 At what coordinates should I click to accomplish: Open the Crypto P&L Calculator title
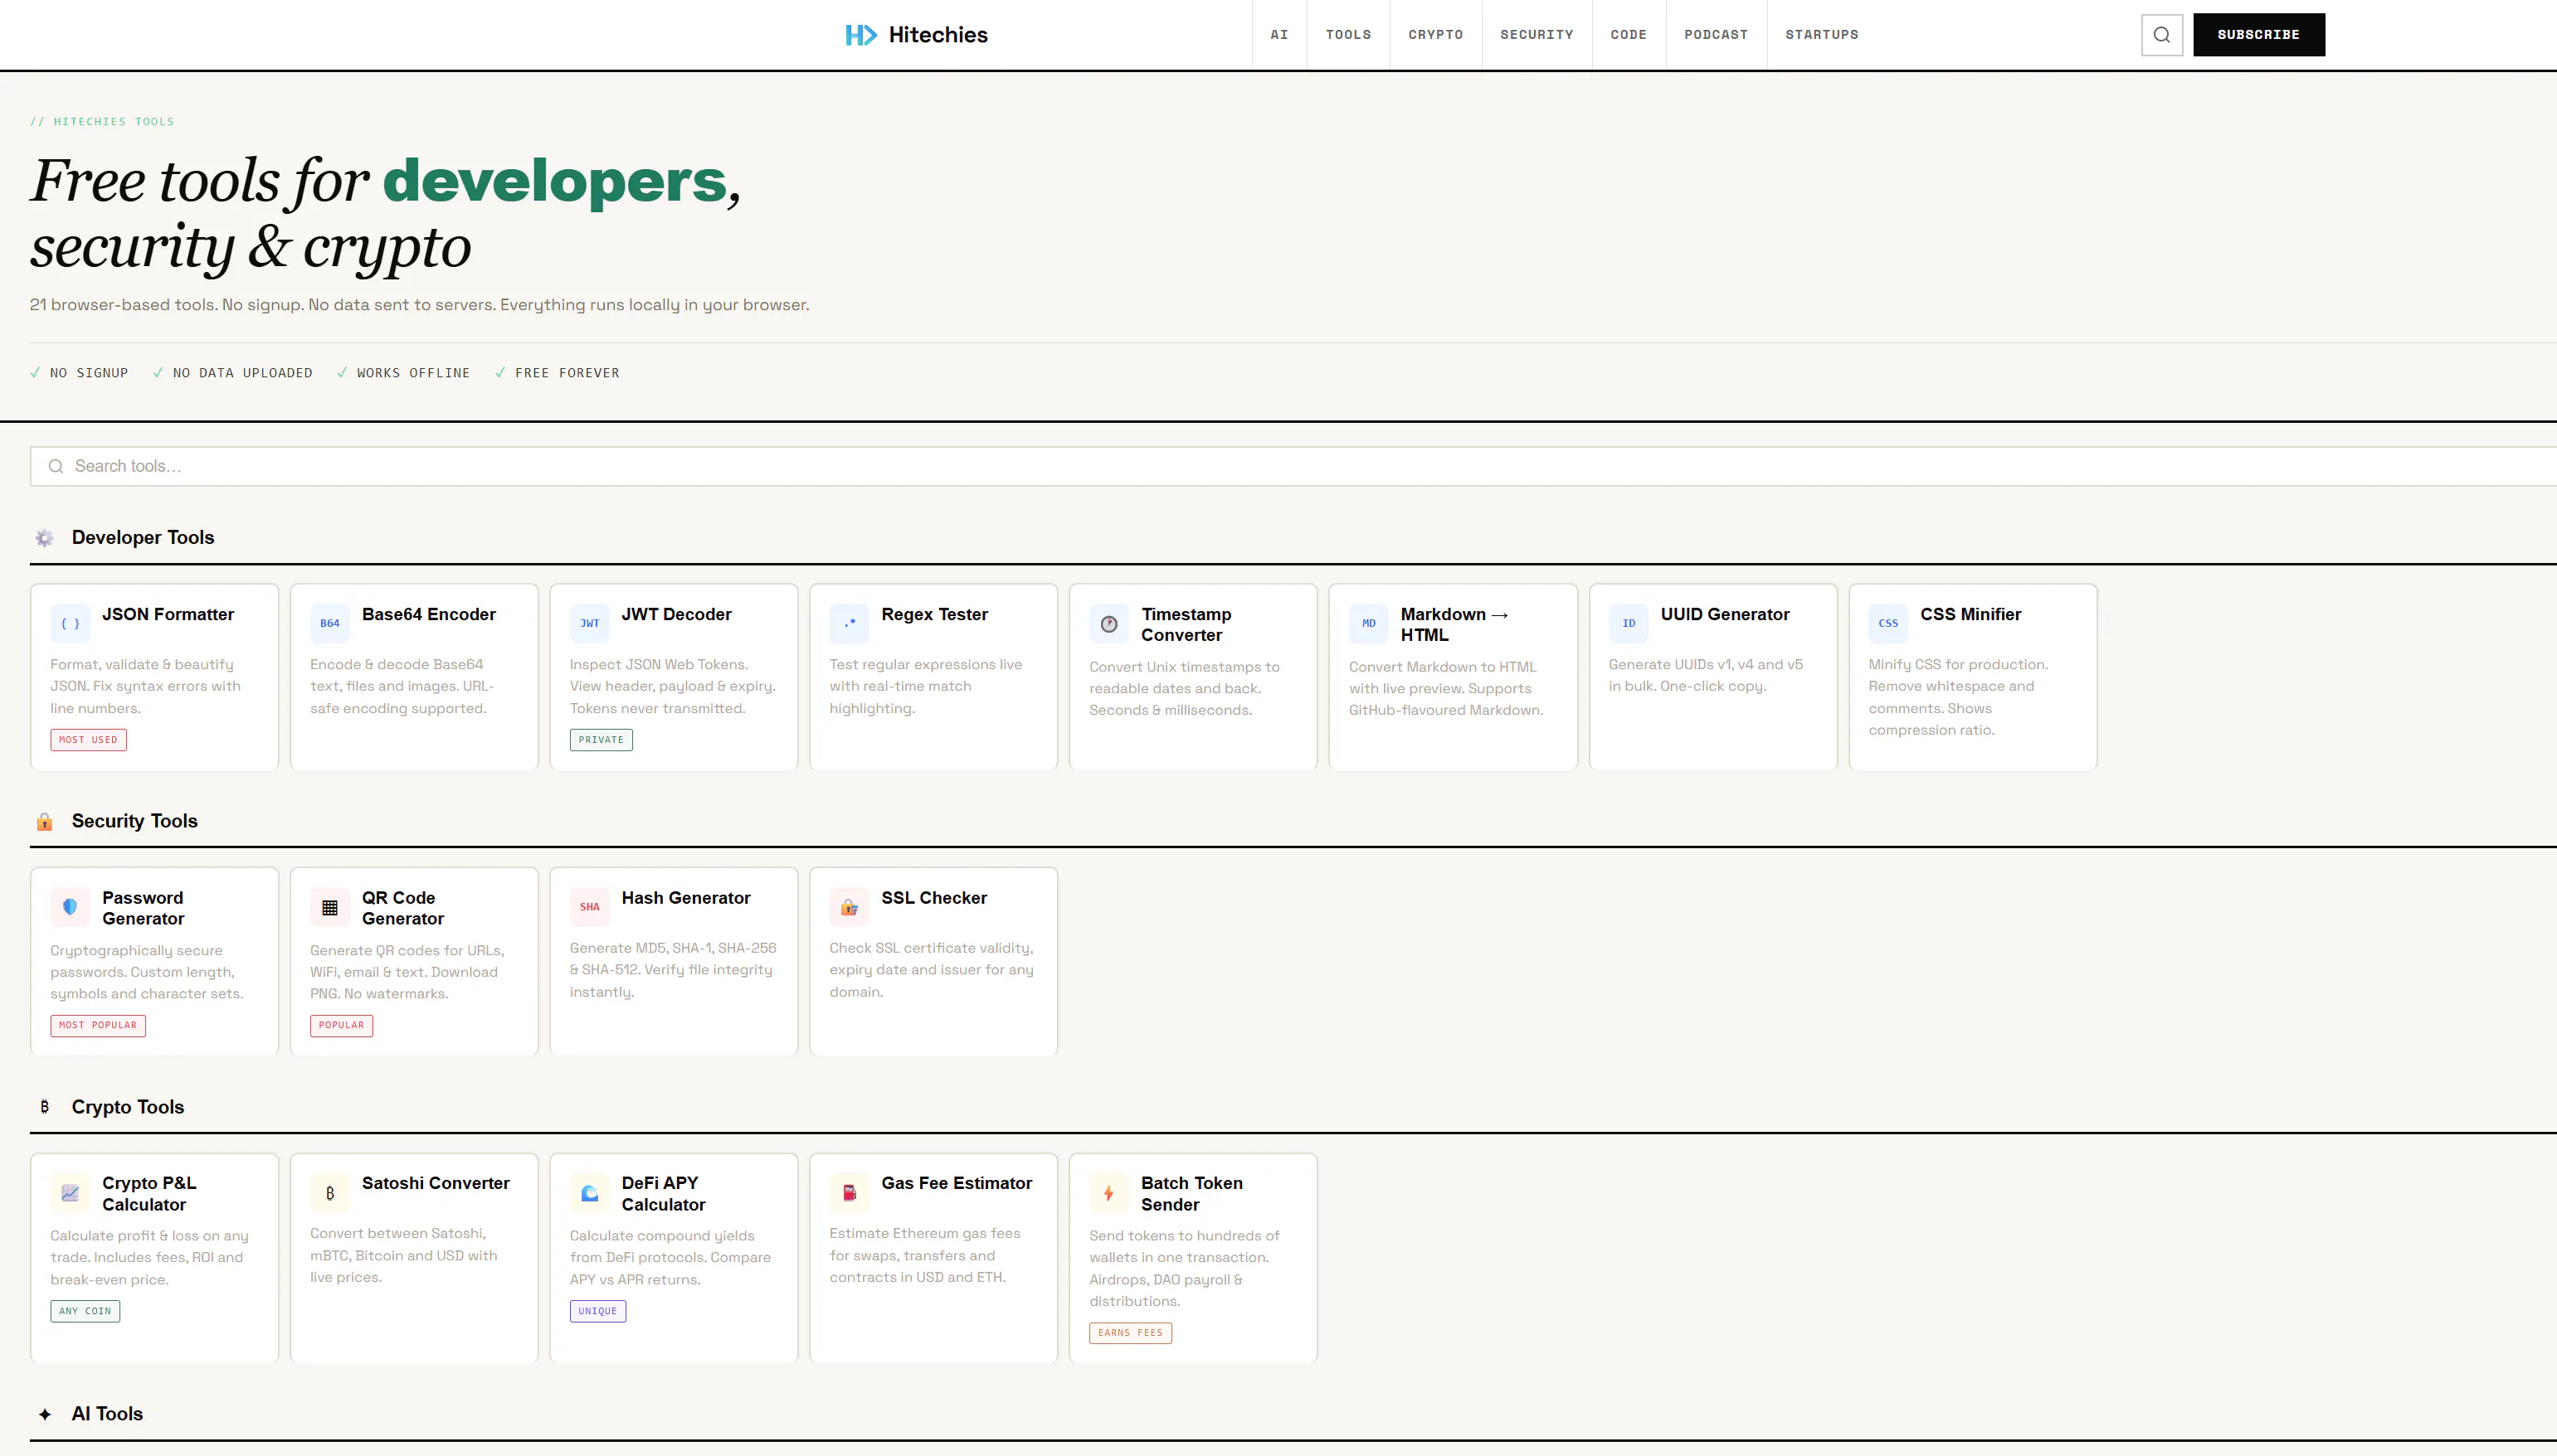click(149, 1194)
